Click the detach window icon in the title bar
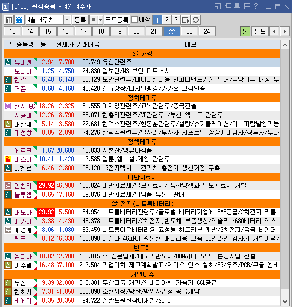Screen dimensions: 292x307 (x=228, y=7)
